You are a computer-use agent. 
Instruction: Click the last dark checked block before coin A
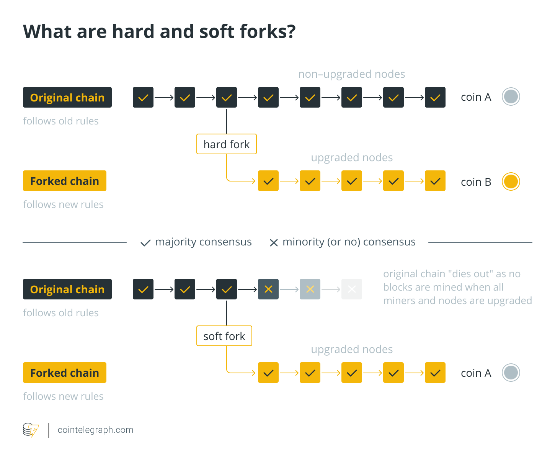[435, 97]
